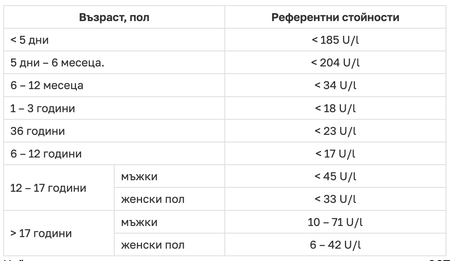Click the "< 45 U/l" reference value
Viewport: 452px width, 261px height.
click(x=336, y=176)
